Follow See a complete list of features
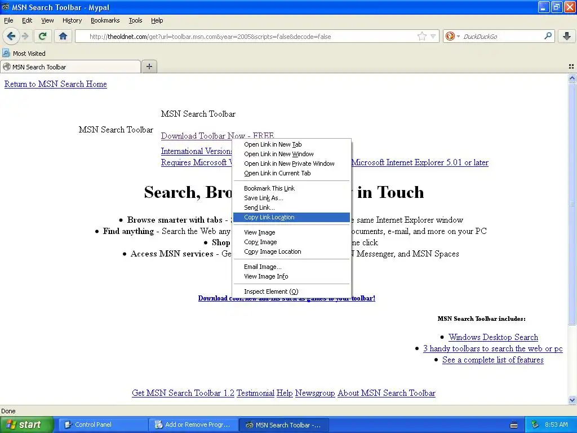Screen dimensions: 577x433 tap(492, 360)
